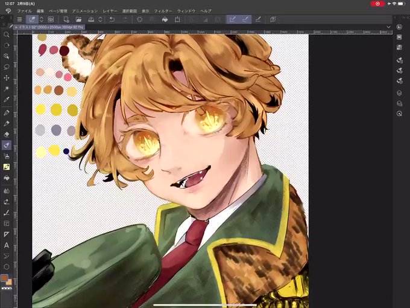Open the レイヤー menu
The width and height of the screenshot is (410, 308).
coord(110,11)
